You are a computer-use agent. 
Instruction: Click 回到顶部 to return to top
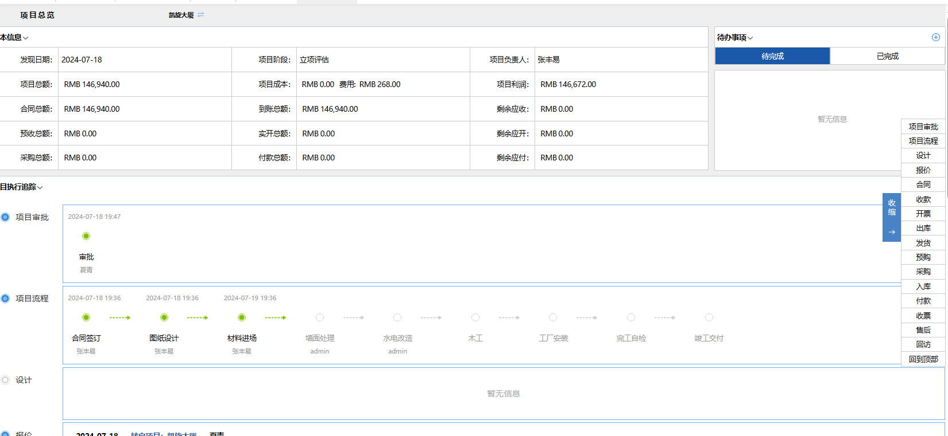923,359
